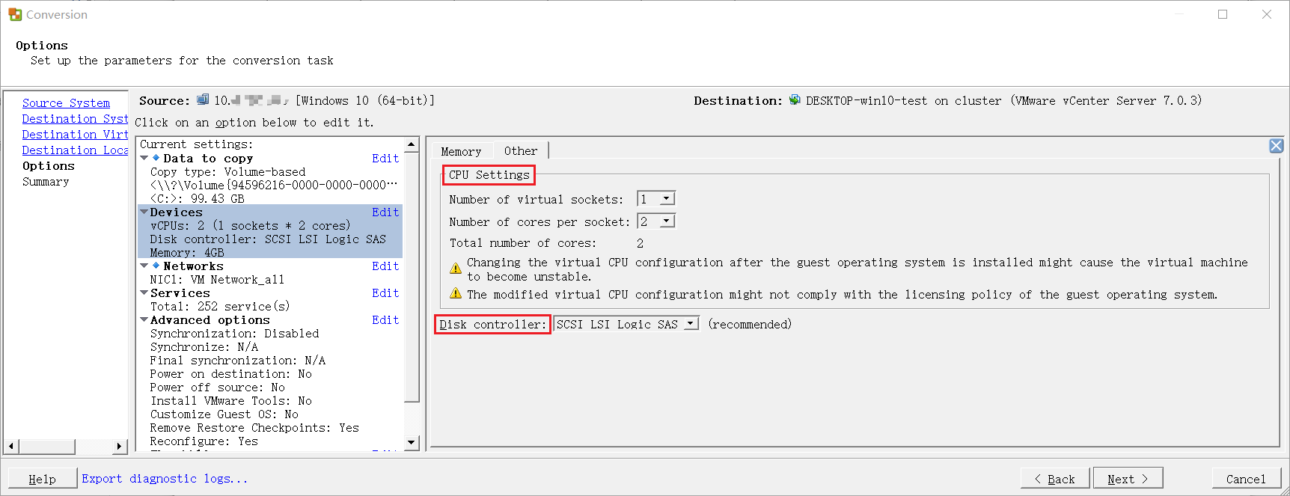Maximize the Conversion window
This screenshot has height=496, width=1290.
click(1223, 14)
